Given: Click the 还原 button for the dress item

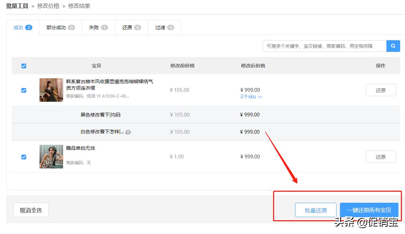Looking at the screenshot, I should [x=381, y=90].
